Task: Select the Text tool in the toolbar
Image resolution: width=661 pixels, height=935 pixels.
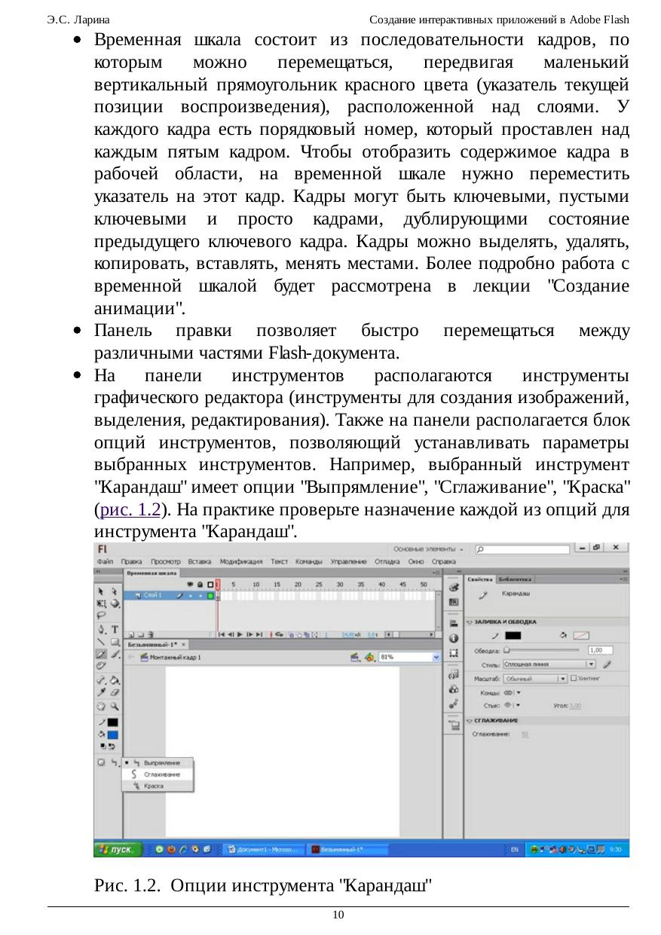Action: coord(115,629)
